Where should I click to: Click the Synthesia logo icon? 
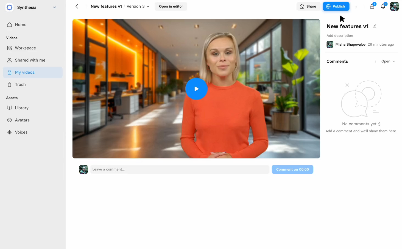tap(10, 7)
